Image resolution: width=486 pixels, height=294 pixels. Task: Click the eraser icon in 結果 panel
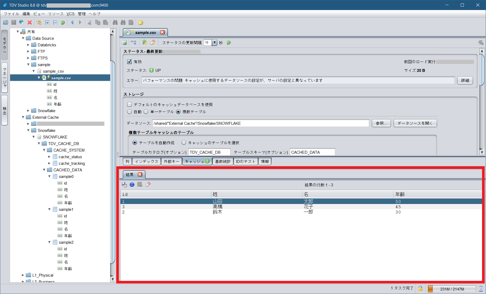click(x=148, y=185)
